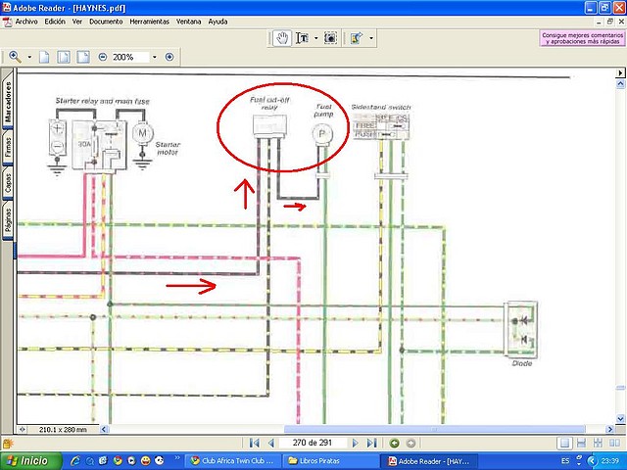The height and width of the screenshot is (470, 627).
Task: Click the page number field 270 de 291
Action: [313, 443]
